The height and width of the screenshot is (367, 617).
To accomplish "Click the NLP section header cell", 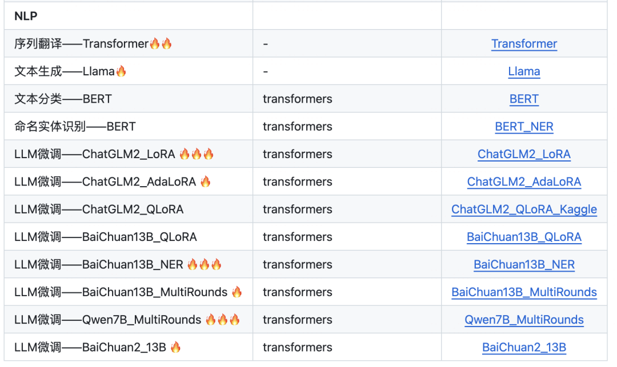I will click(26, 16).
